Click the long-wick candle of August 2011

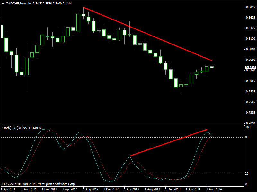tap(22, 73)
